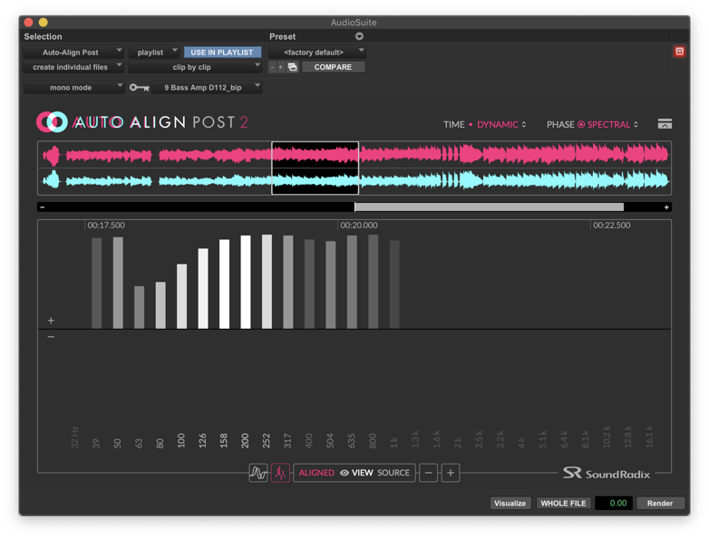Toggle WHOLE FILE processing
Screen dimensions: 709x538
(x=563, y=504)
